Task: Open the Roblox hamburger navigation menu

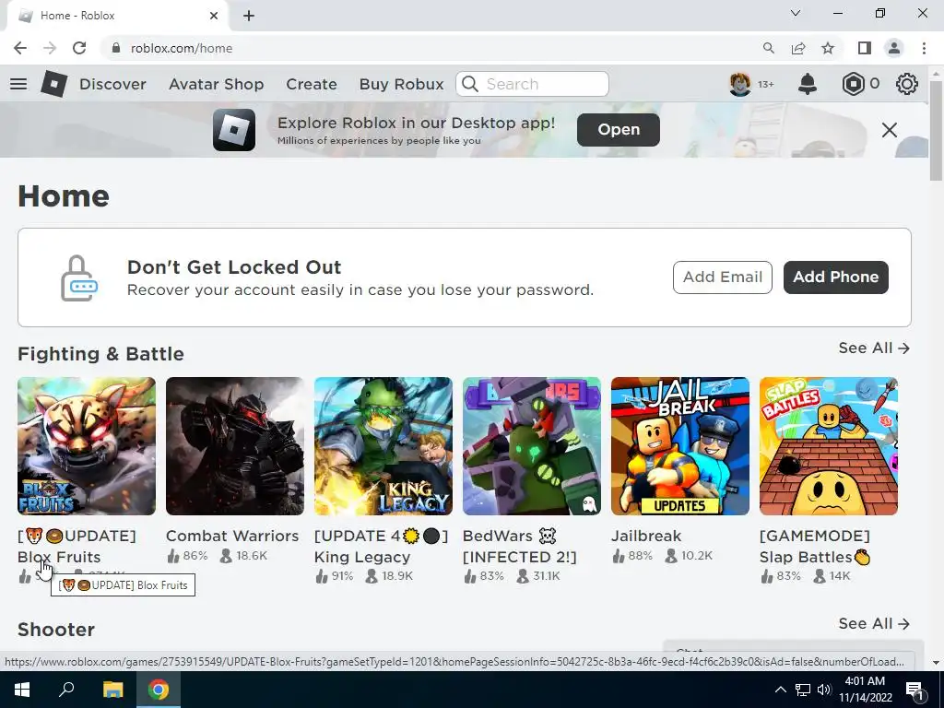Action: (18, 84)
